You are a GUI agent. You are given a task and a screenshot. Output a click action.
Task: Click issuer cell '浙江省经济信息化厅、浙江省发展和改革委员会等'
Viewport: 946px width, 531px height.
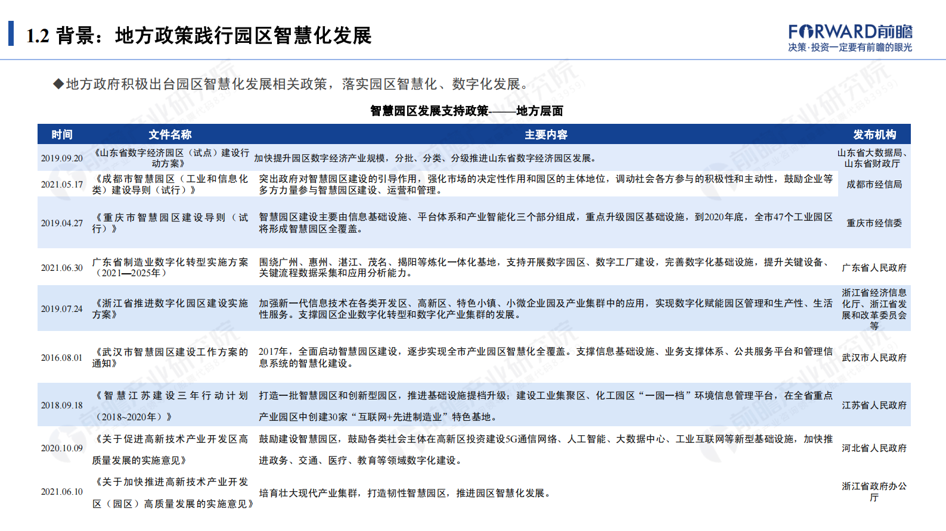point(874,309)
